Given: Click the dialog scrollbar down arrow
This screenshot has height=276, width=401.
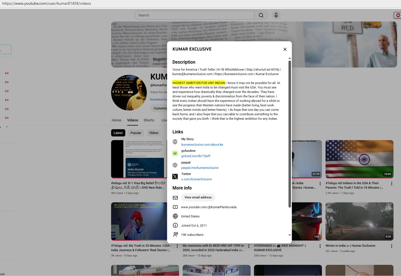Looking at the screenshot, I should point(290,235).
